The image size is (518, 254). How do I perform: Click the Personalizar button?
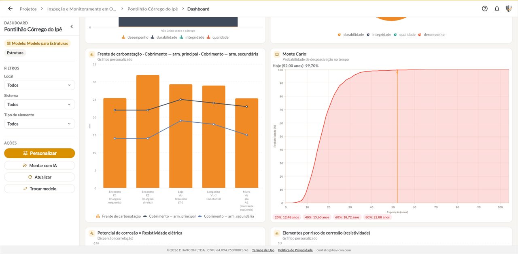click(39, 153)
